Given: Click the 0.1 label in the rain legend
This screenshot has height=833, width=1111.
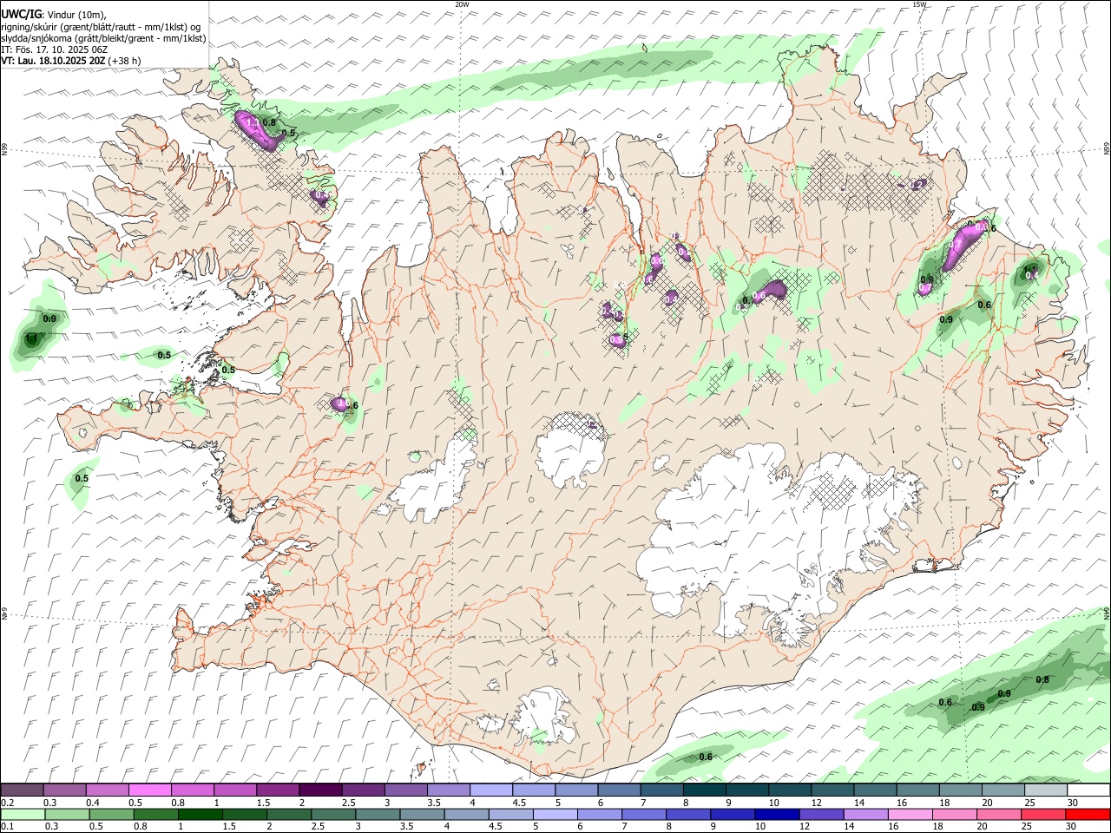Looking at the screenshot, I should (7, 827).
